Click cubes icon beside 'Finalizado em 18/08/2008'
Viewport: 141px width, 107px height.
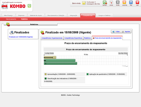point(42,32)
